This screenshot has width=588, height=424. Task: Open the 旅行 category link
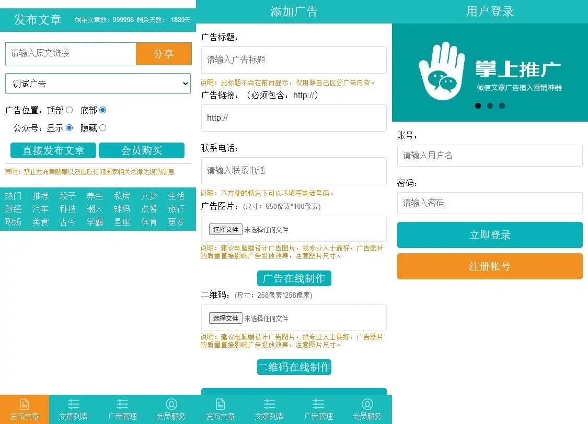pos(176,209)
